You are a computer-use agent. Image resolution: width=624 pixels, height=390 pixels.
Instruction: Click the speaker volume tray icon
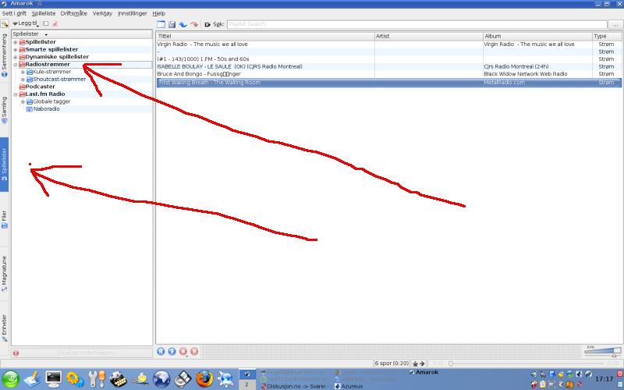534,374
